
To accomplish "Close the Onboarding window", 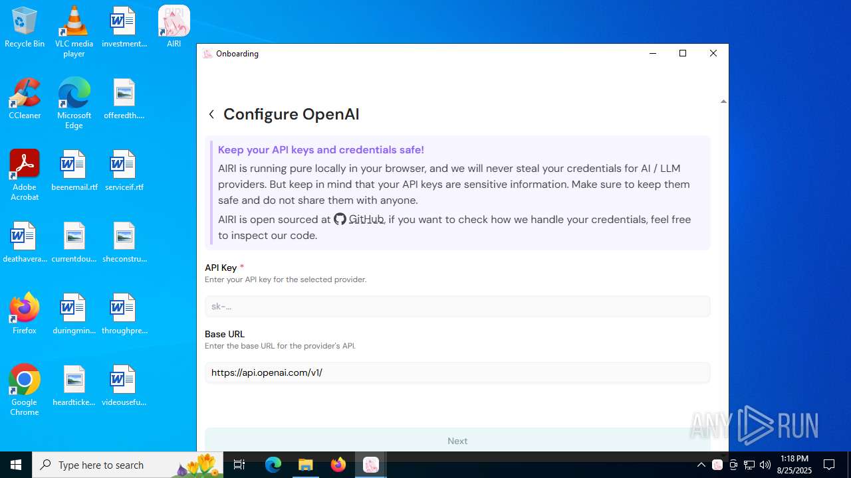I will pyautogui.click(x=713, y=53).
